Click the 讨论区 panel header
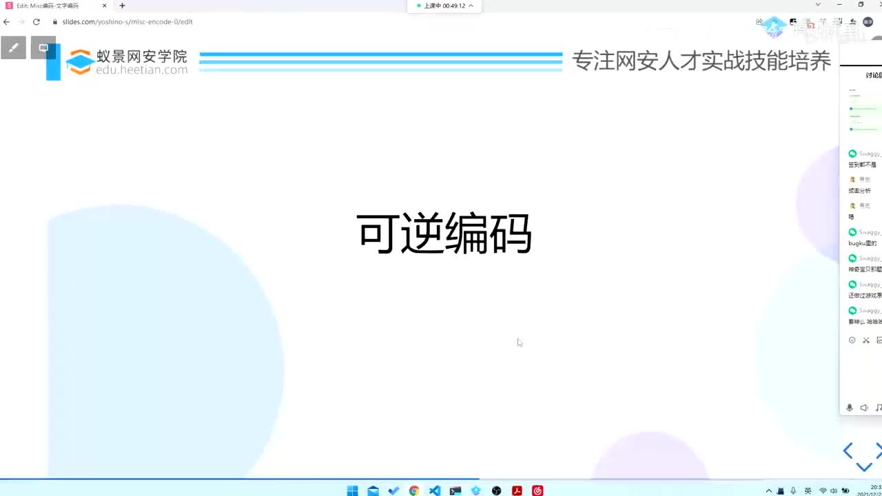 (874, 75)
